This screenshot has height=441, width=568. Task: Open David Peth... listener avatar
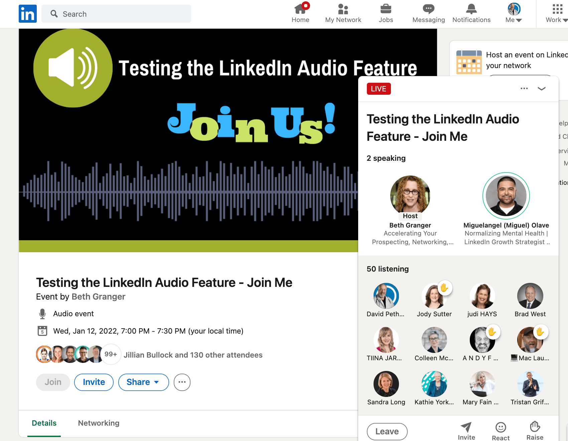click(x=386, y=296)
